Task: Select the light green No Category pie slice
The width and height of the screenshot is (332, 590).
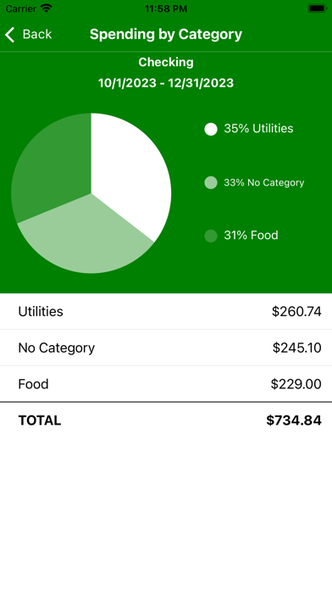Action: (x=88, y=237)
